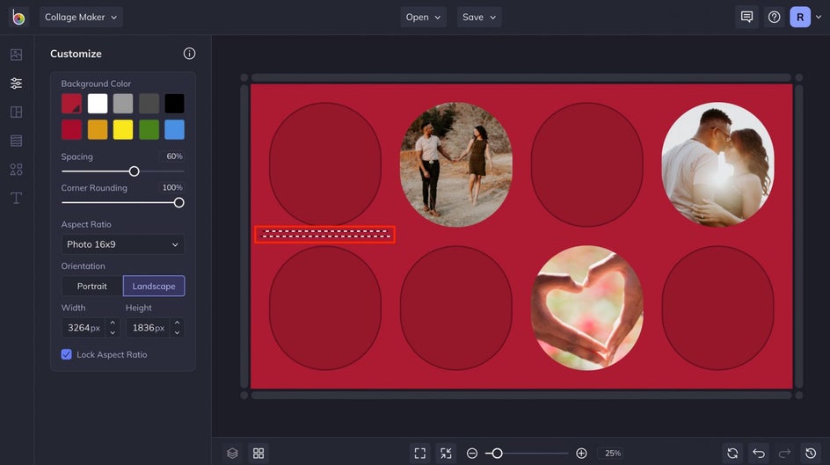Click the collapse-arrows fill screen icon
Screen dimensions: 830x465
point(446,454)
